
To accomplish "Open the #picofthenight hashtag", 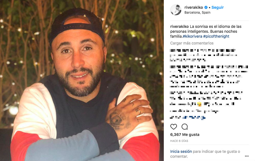I will click(x=216, y=36).
